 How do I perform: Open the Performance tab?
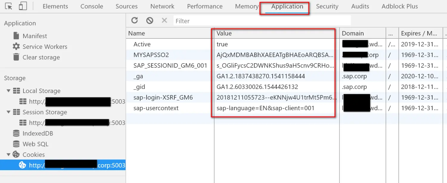coord(205,6)
